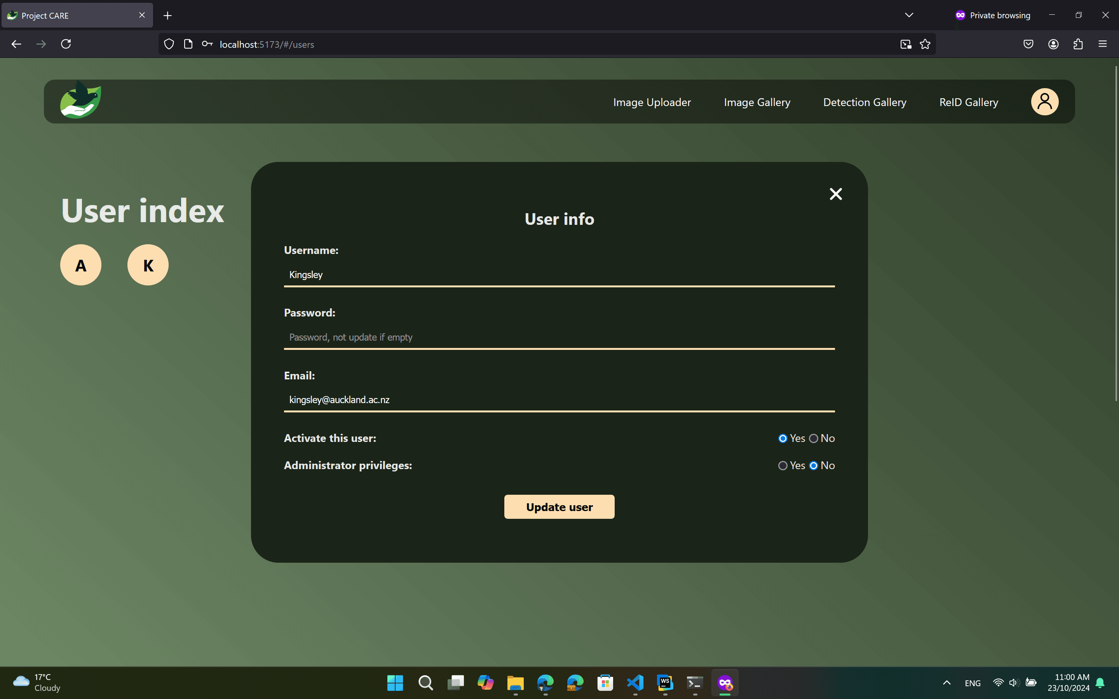The width and height of the screenshot is (1119, 699).
Task: Click the Update user button
Action: click(559, 507)
